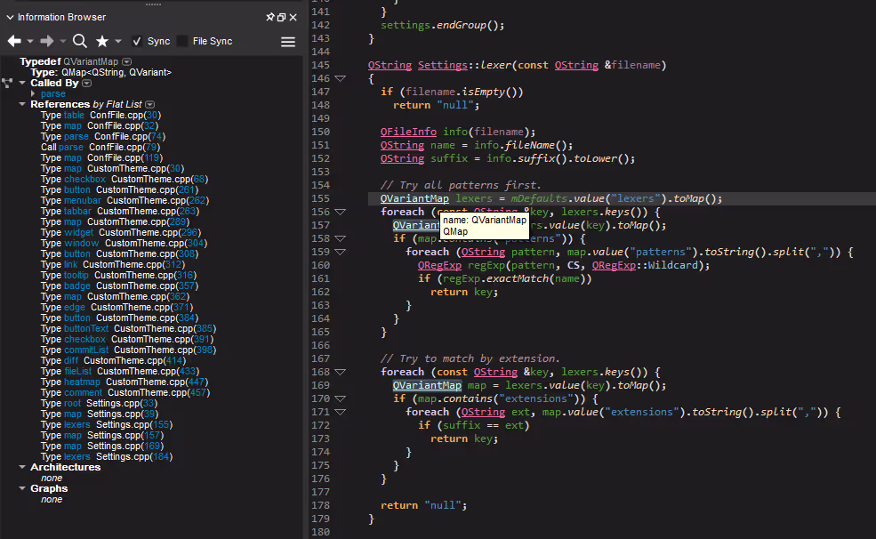This screenshot has height=539, width=876.
Task: Open the favorites star dropdown arrow
Action: 118,41
